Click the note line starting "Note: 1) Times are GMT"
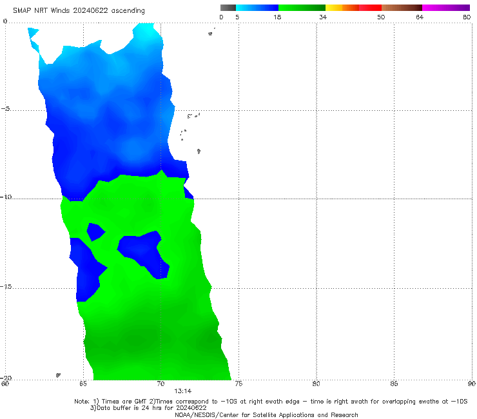 pos(271,402)
